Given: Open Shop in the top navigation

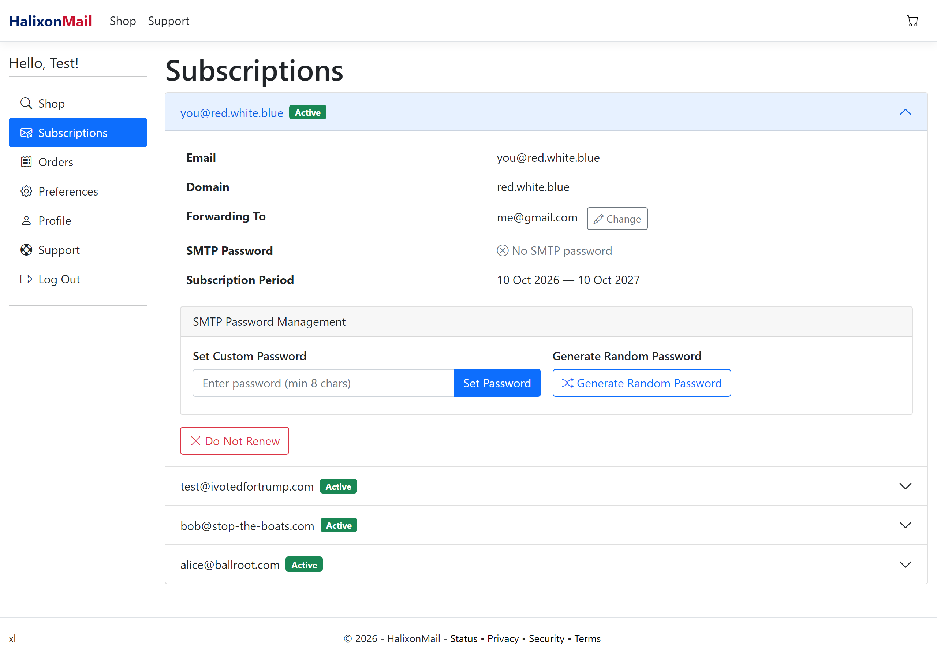Looking at the screenshot, I should click(122, 21).
